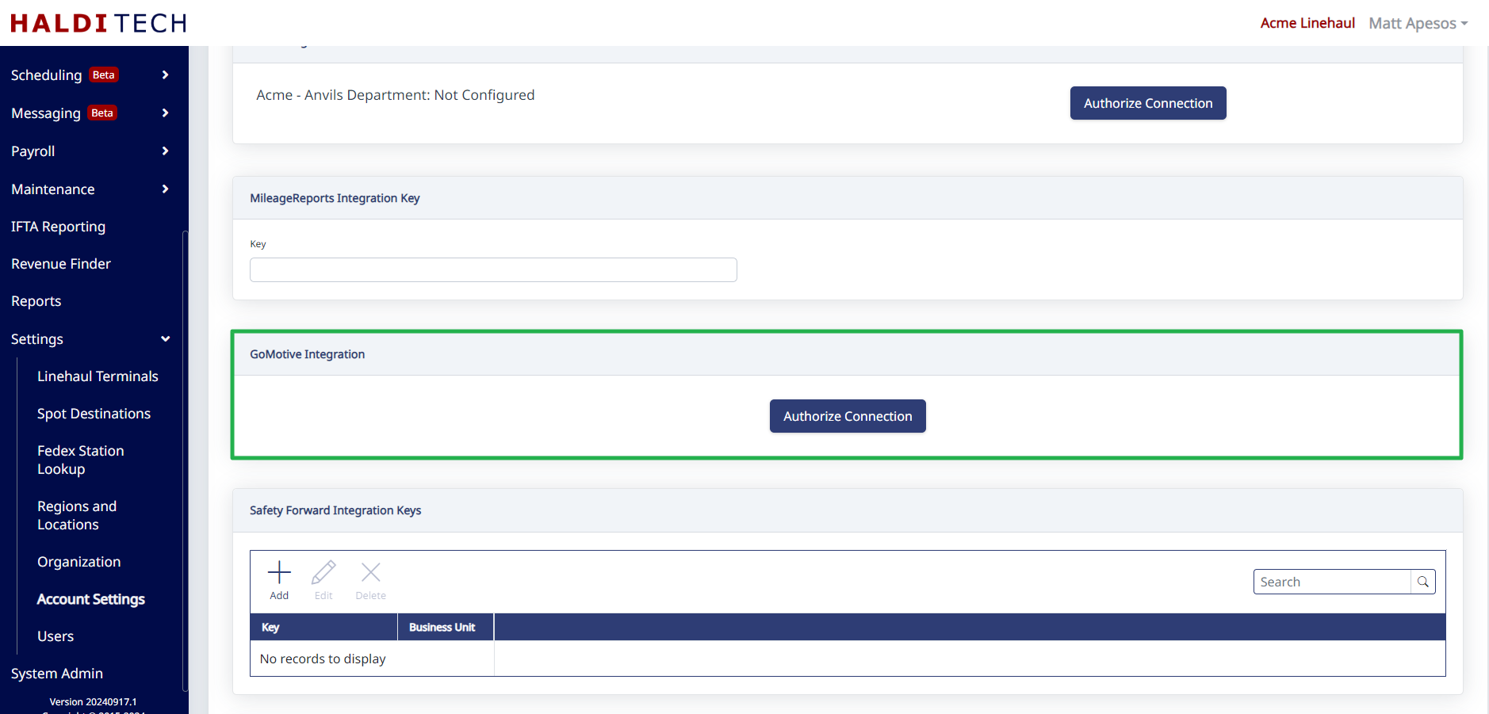
Task: Open Linehaul Terminals settings
Action: coord(98,376)
